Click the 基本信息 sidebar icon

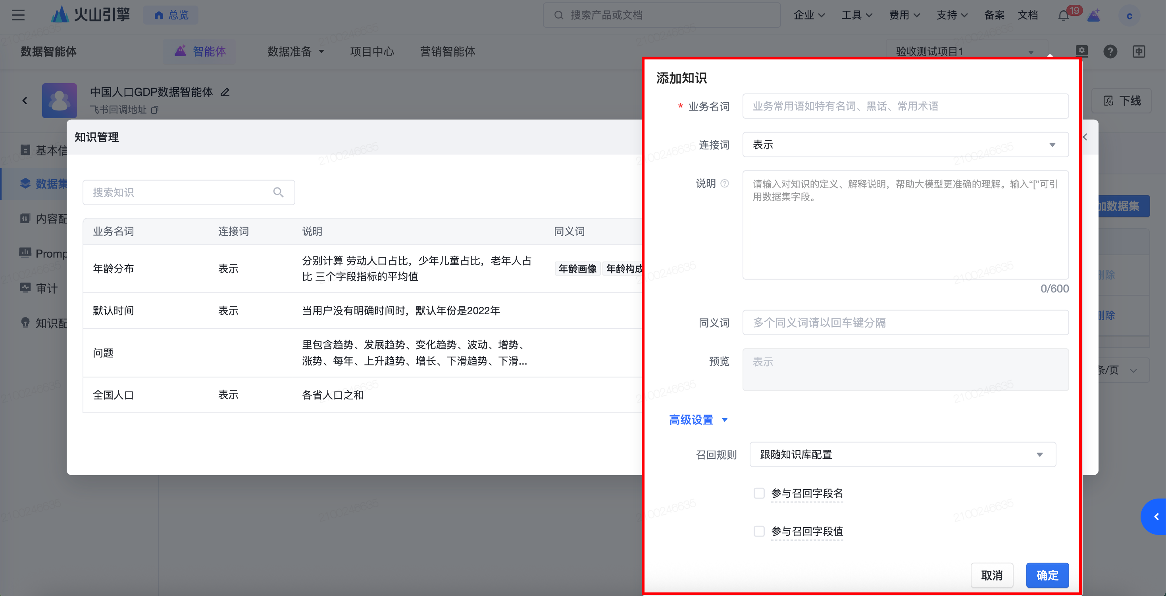[x=25, y=150]
